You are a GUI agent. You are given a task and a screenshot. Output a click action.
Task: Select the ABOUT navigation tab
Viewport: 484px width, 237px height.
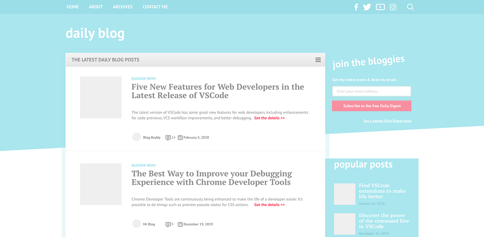pos(96,7)
